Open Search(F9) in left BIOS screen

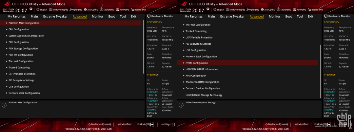pos(107,10)
